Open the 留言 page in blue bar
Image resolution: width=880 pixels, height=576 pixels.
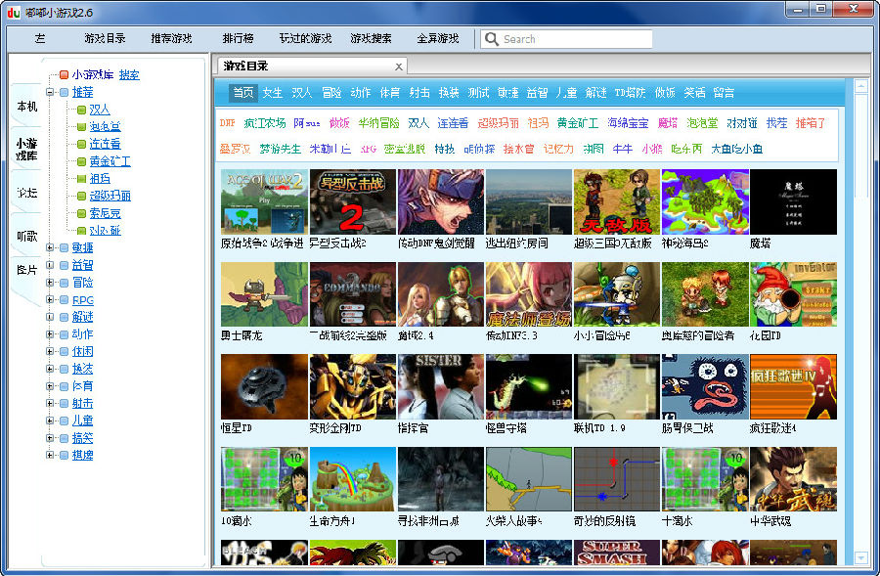click(x=724, y=93)
